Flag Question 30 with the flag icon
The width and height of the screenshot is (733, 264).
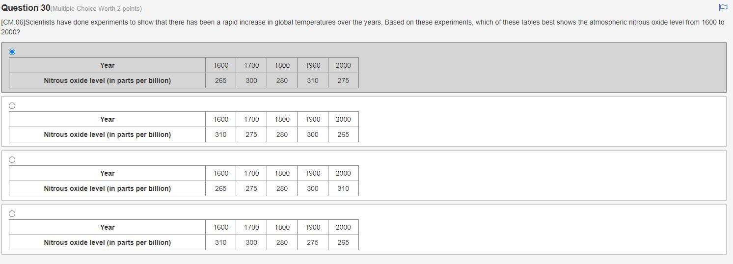click(723, 7)
